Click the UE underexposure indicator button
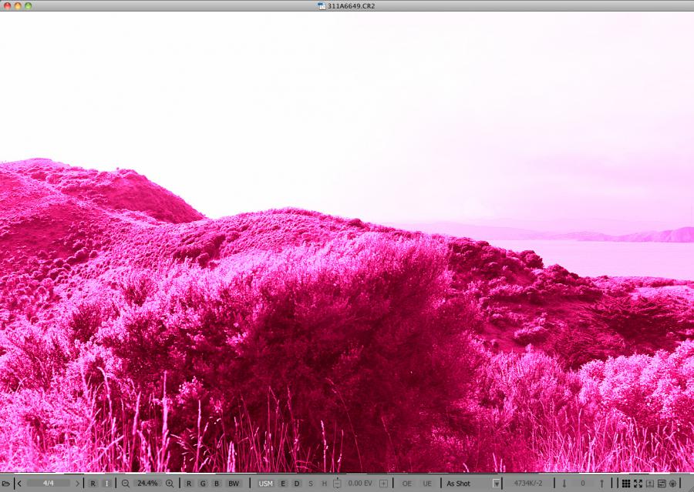 click(x=427, y=484)
